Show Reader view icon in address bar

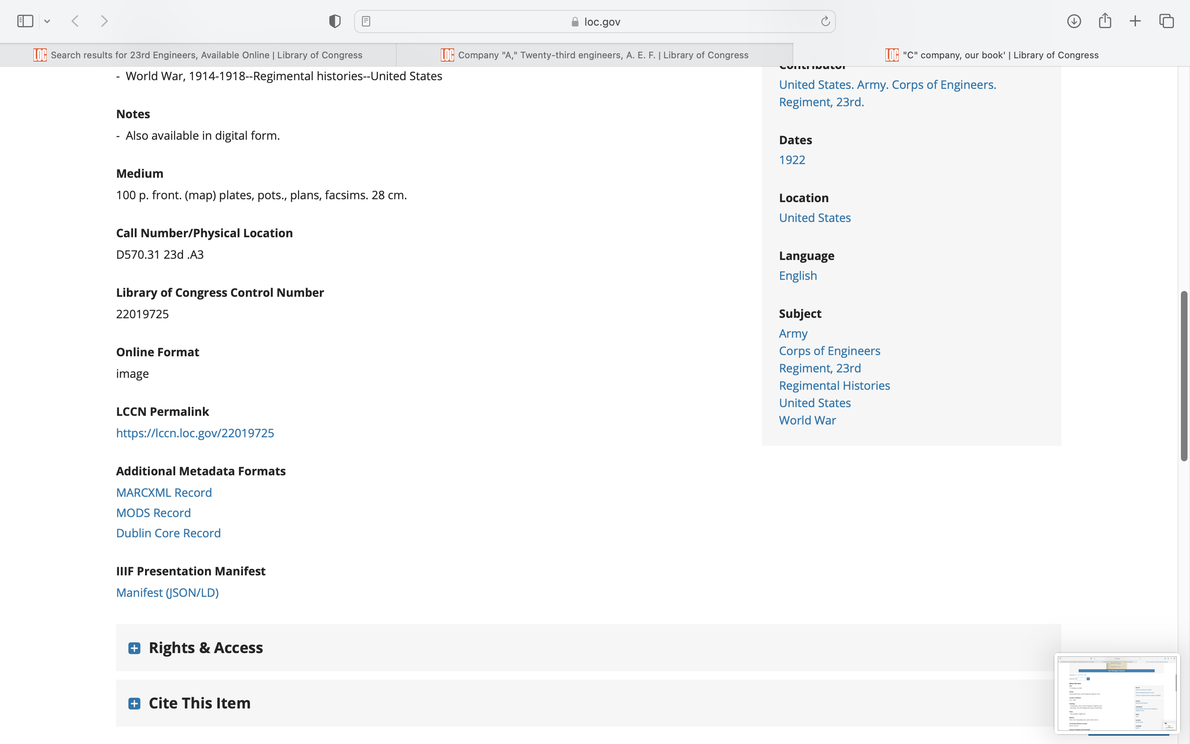tap(366, 21)
